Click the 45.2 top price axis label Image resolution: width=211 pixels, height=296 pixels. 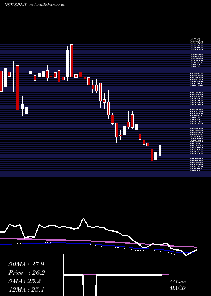tap(195, 40)
